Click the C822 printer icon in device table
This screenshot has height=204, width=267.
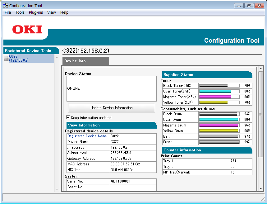coord(6,59)
